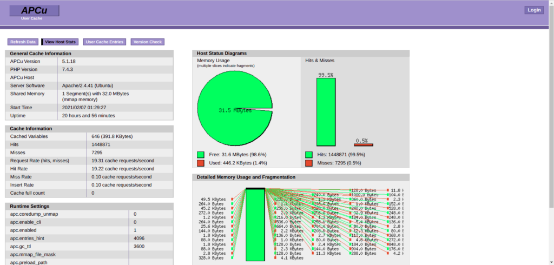
Task: Click the Runtime Settings section header
Action: (30, 206)
